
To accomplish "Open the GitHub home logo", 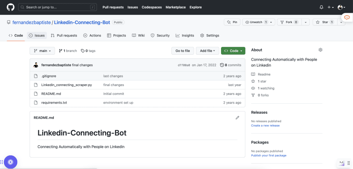I will (10, 7).
